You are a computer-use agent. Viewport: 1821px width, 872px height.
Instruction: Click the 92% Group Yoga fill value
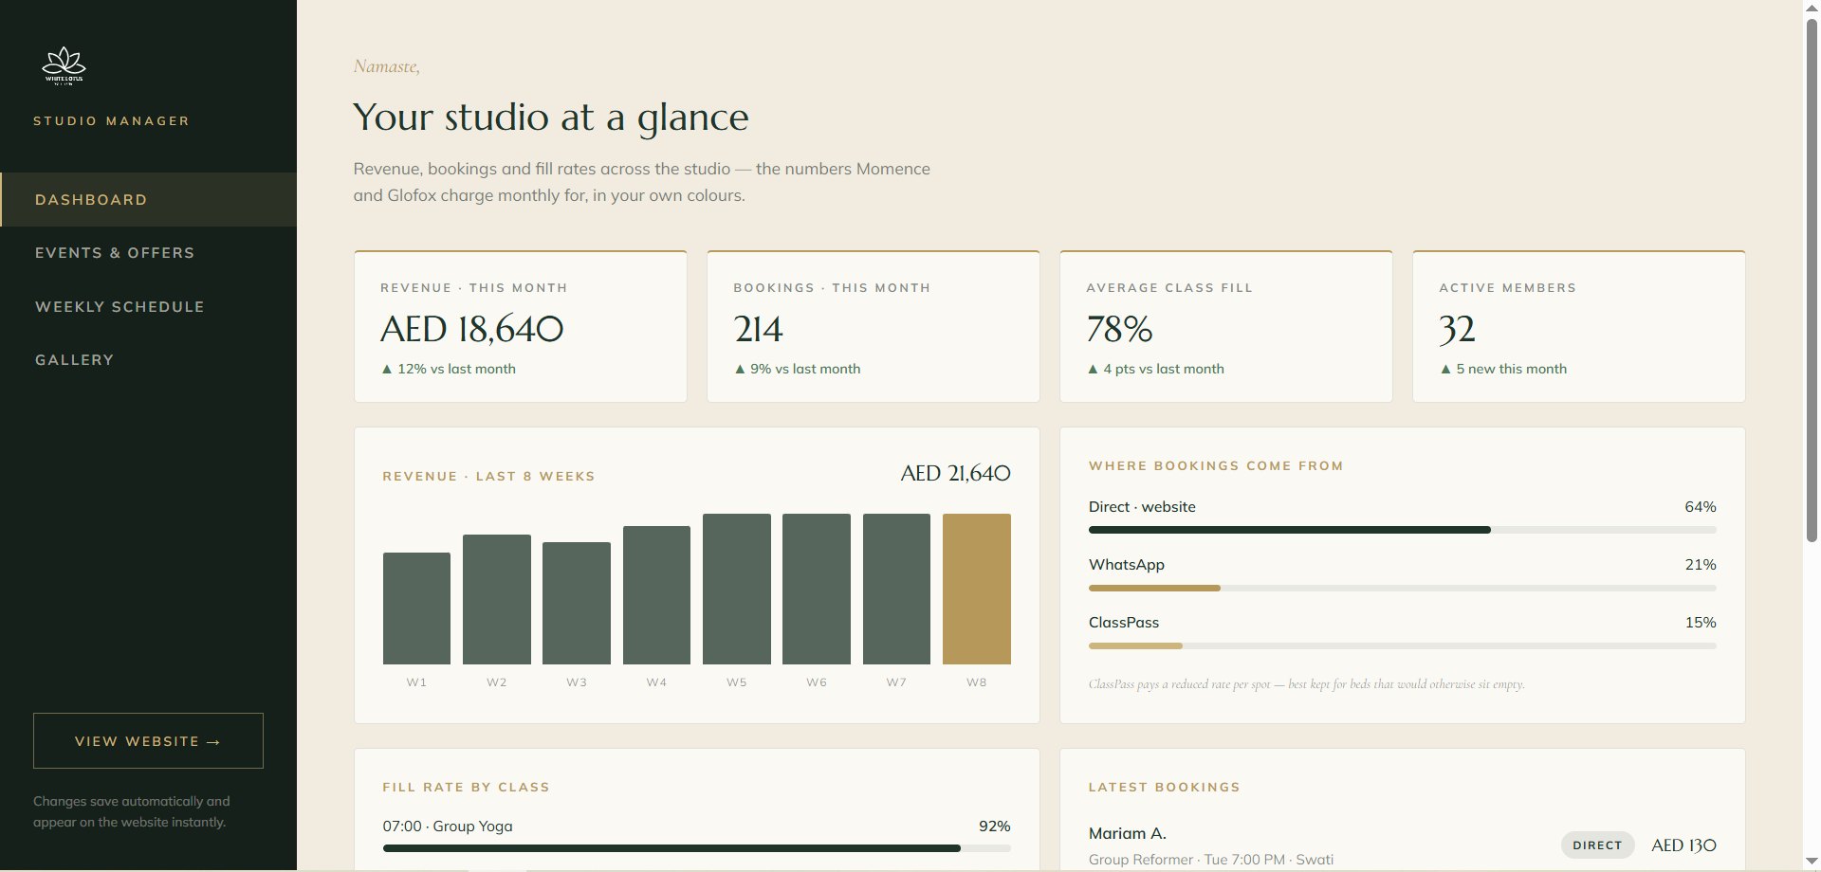[x=995, y=827]
